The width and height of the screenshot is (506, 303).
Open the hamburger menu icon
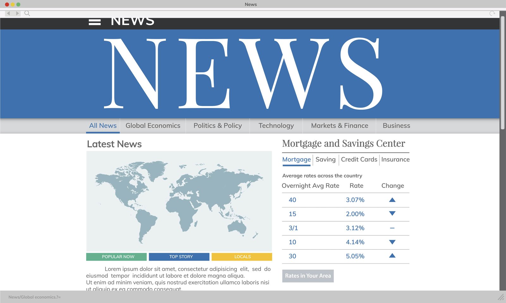[95, 22]
